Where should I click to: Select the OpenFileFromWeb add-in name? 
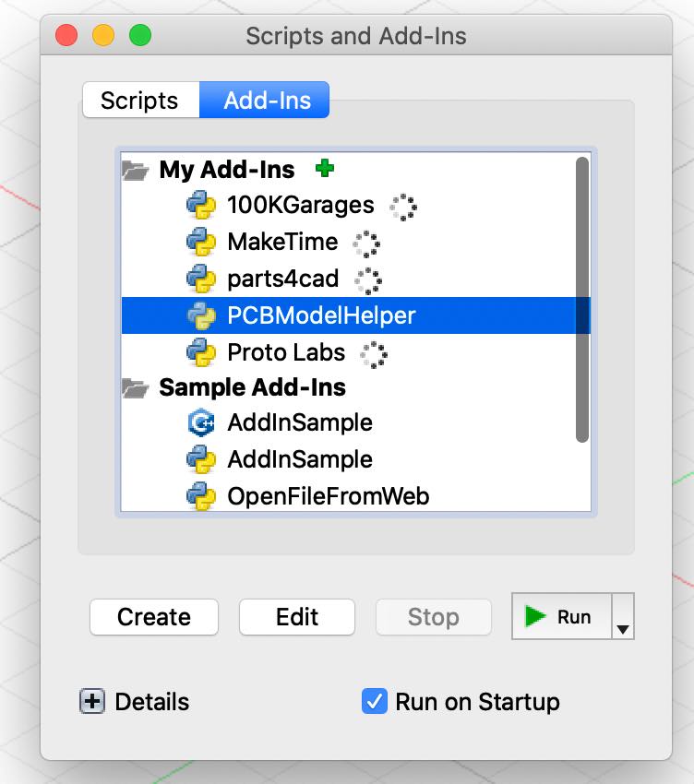click(329, 496)
